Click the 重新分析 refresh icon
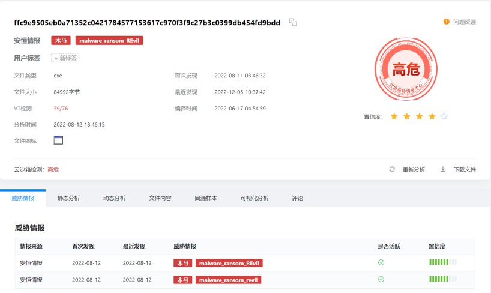 pyautogui.click(x=392, y=169)
